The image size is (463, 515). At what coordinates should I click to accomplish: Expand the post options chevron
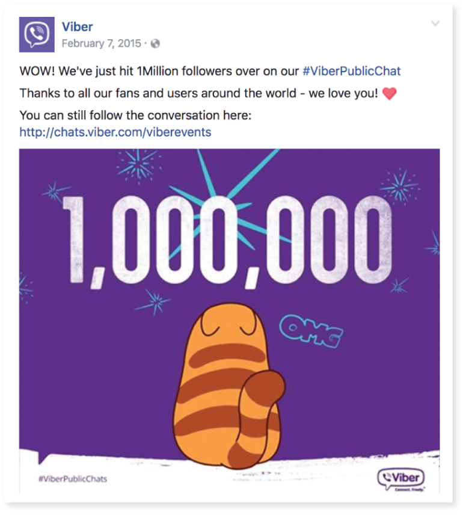tap(436, 23)
